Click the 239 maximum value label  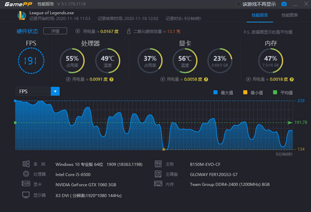[x=301, y=101]
